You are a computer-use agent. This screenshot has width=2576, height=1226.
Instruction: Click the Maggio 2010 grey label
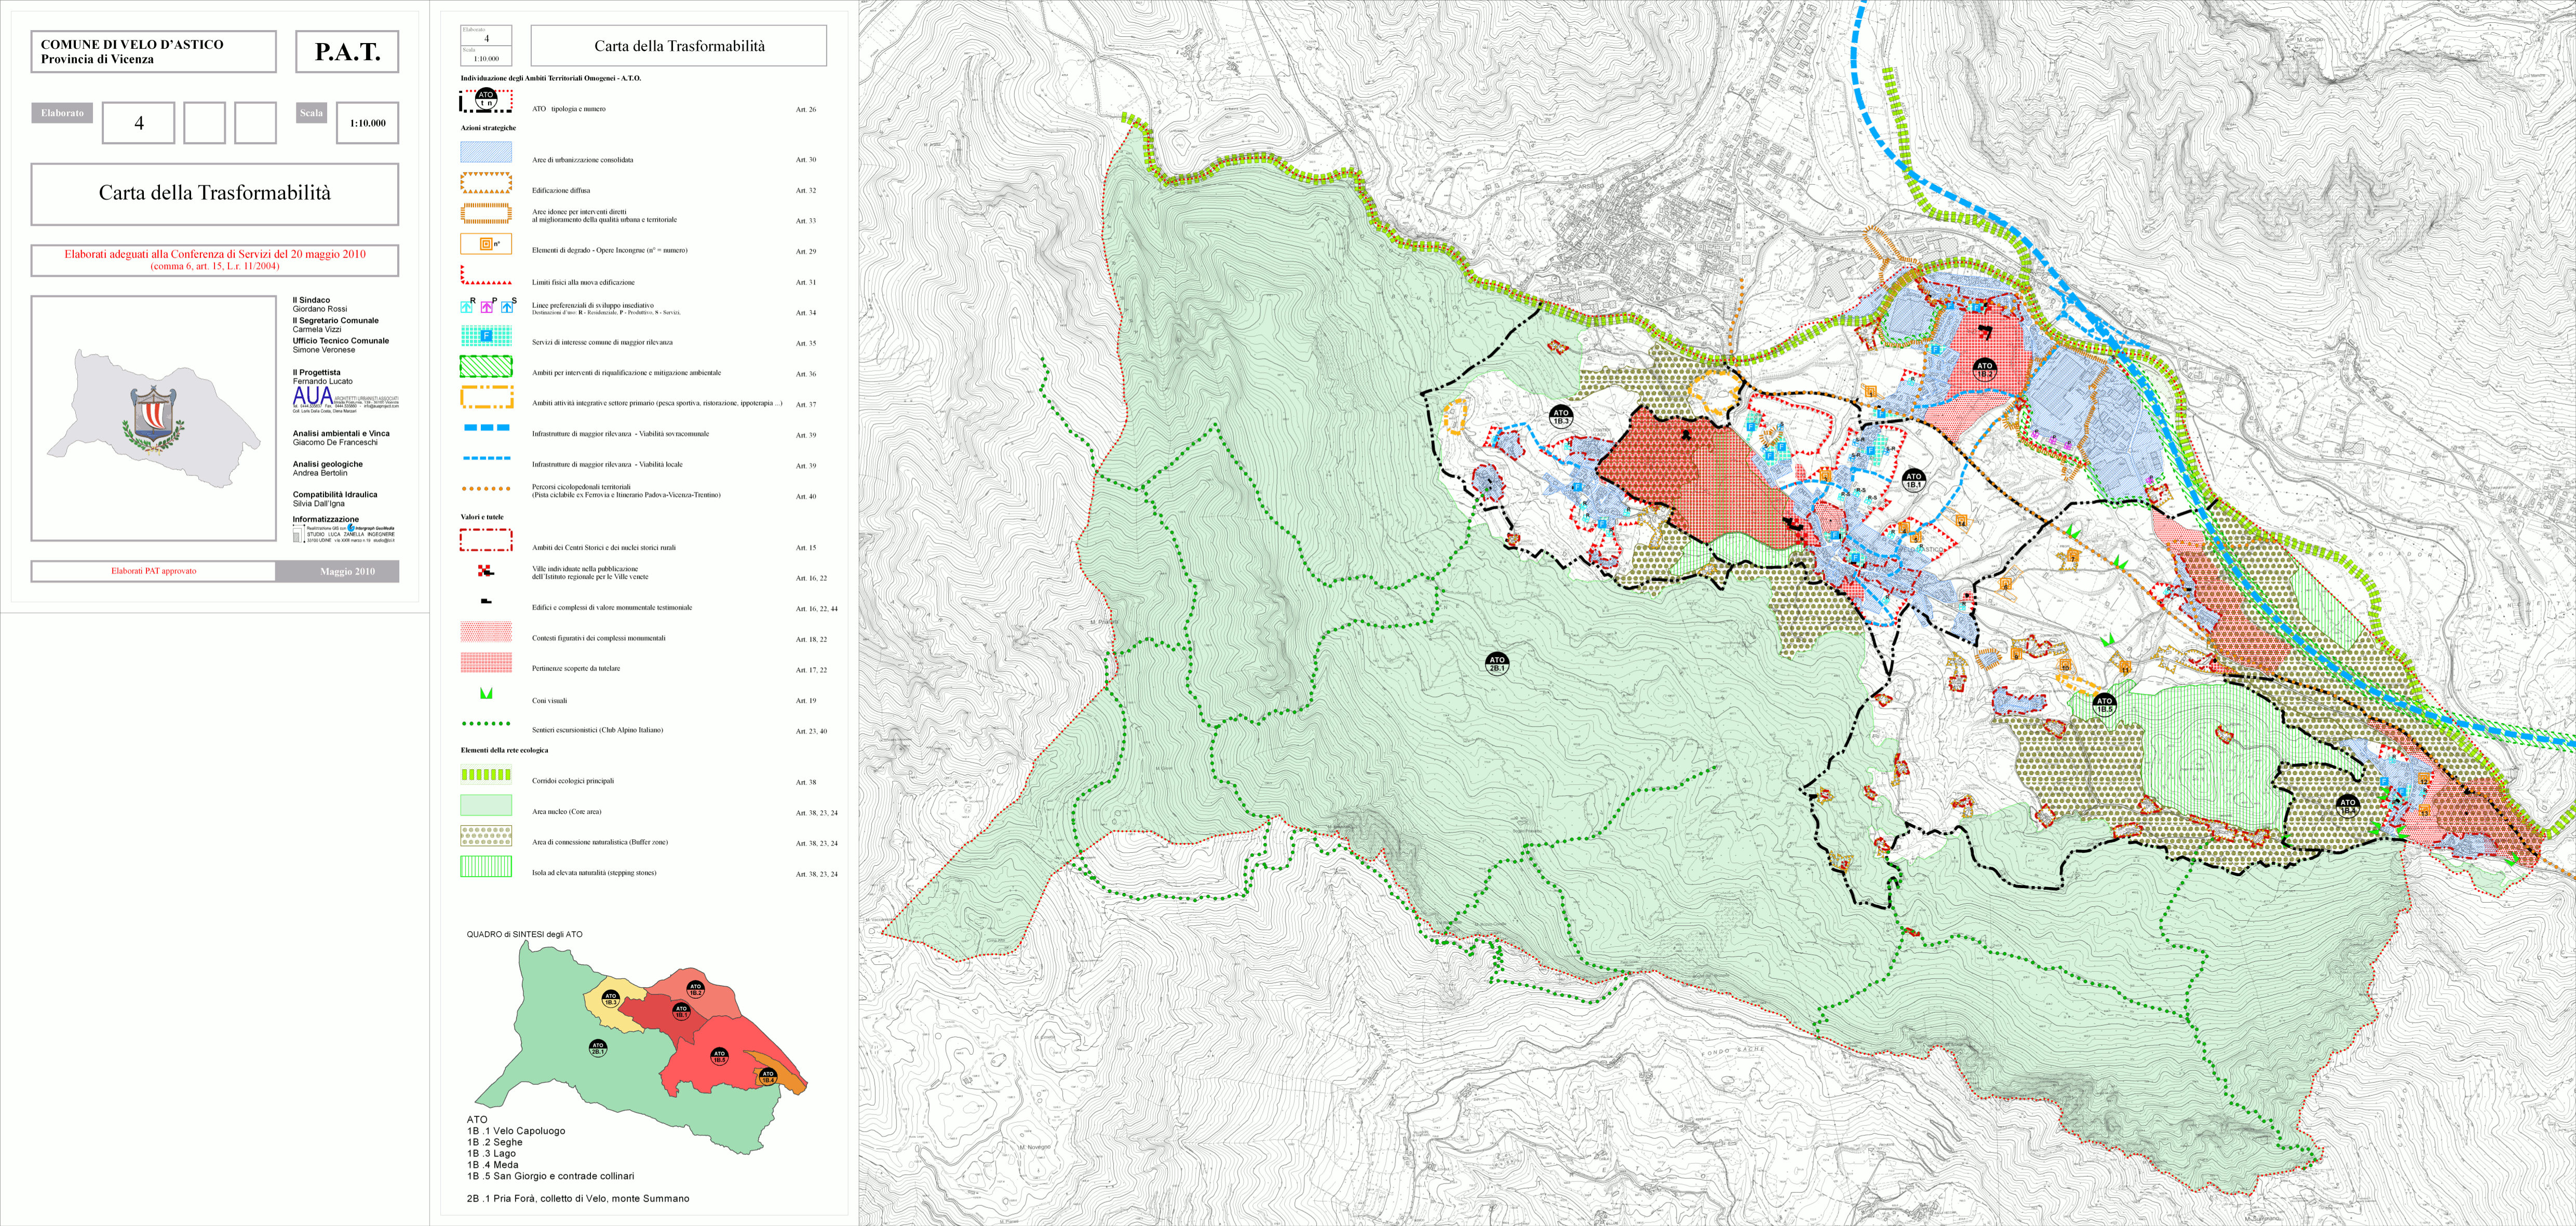[x=347, y=571]
